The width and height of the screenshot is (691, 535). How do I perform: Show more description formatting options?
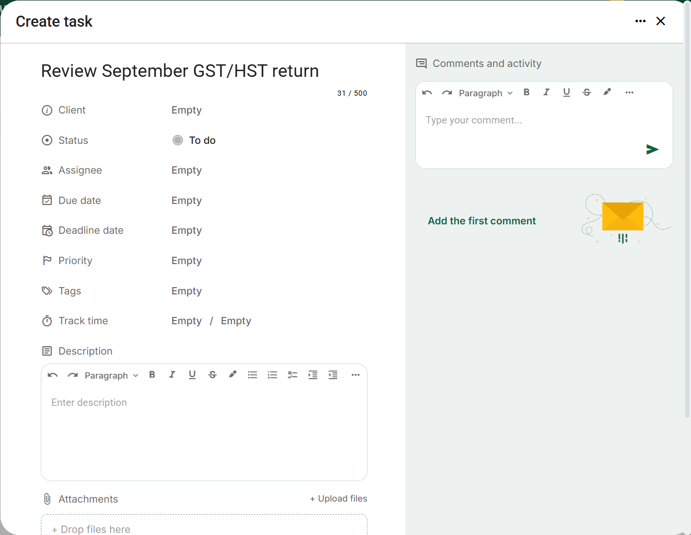(355, 374)
